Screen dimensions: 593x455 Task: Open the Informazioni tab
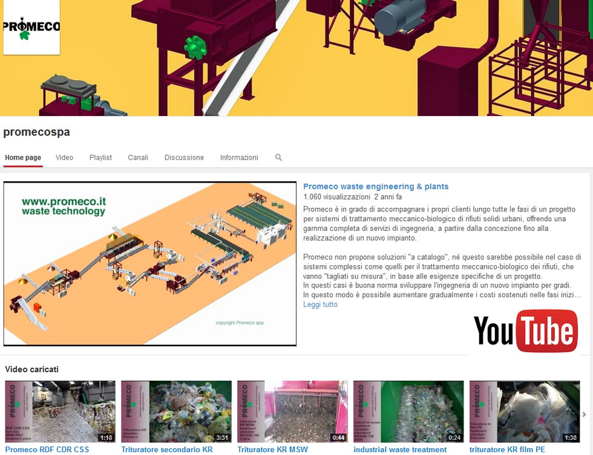[x=239, y=157]
